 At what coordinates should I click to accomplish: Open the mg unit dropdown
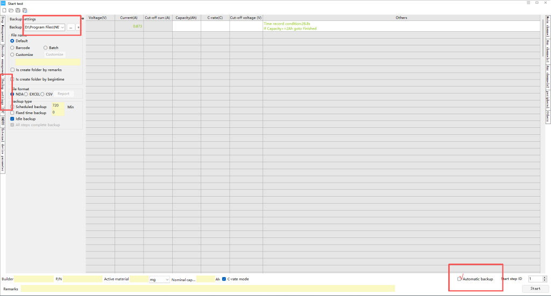(x=167, y=279)
